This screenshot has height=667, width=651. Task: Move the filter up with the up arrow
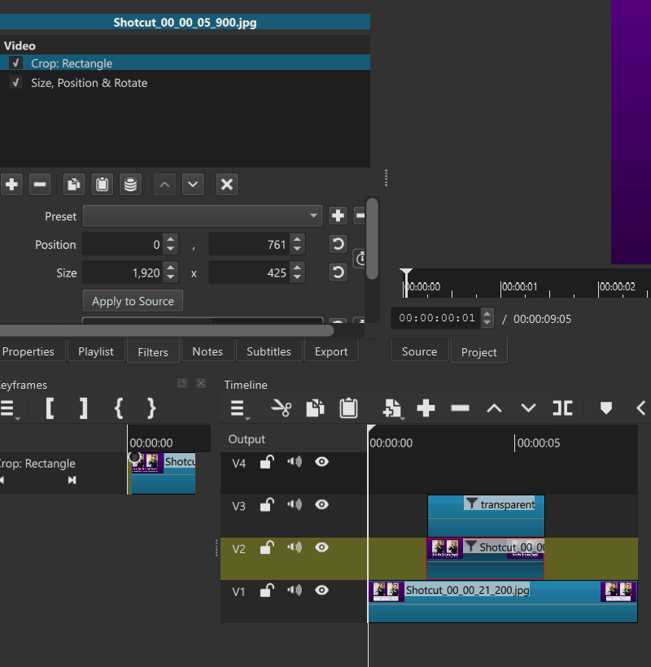tap(164, 185)
